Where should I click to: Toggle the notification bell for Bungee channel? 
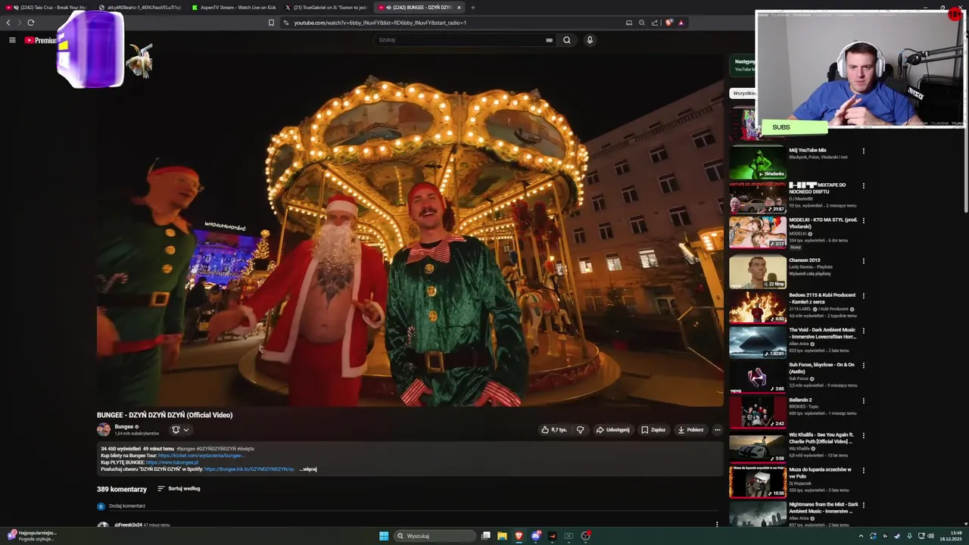pyautogui.click(x=176, y=430)
